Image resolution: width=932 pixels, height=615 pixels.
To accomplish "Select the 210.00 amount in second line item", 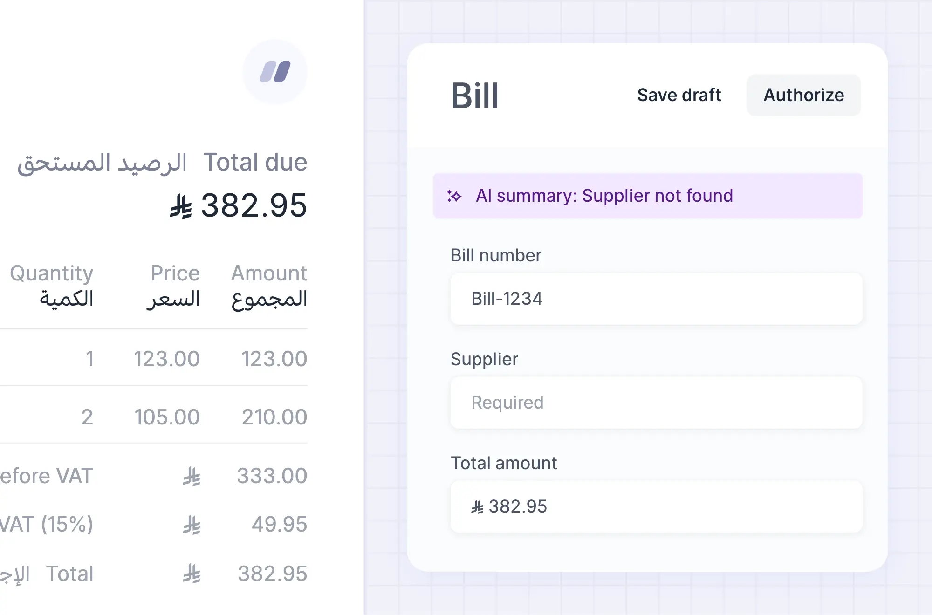I will 274,417.
